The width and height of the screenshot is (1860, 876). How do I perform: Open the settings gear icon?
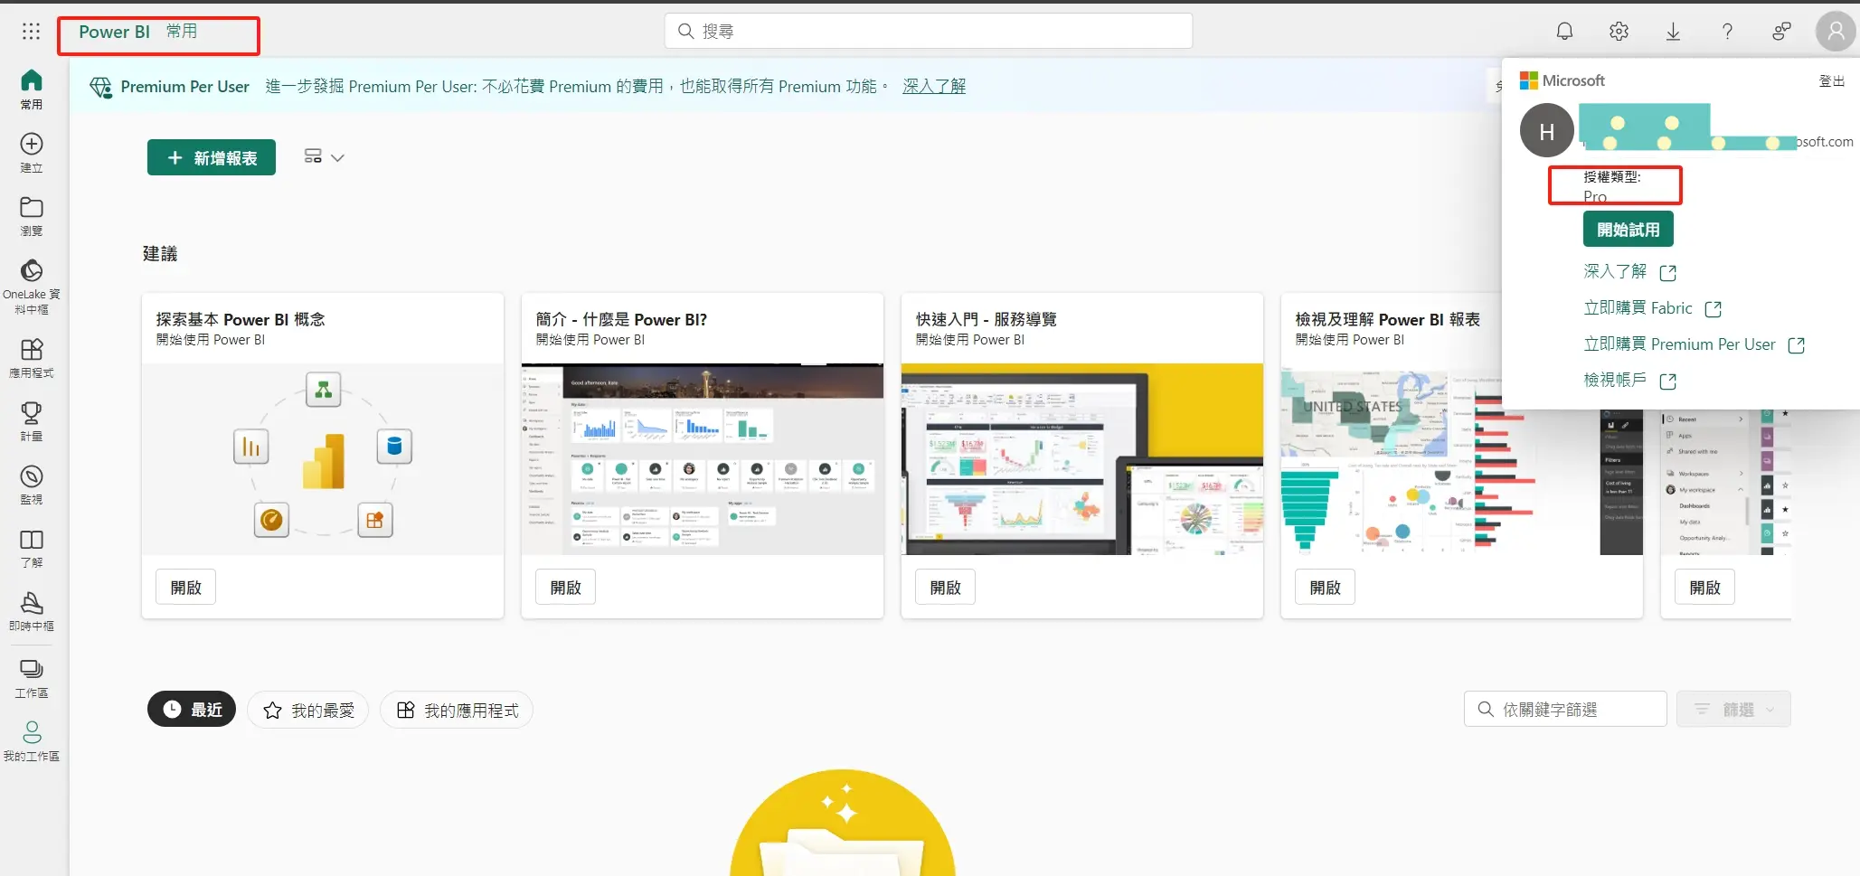click(1619, 32)
